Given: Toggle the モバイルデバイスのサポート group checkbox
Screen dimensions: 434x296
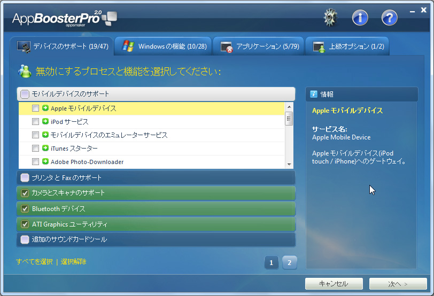Looking at the screenshot, I should pyautogui.click(x=25, y=94).
